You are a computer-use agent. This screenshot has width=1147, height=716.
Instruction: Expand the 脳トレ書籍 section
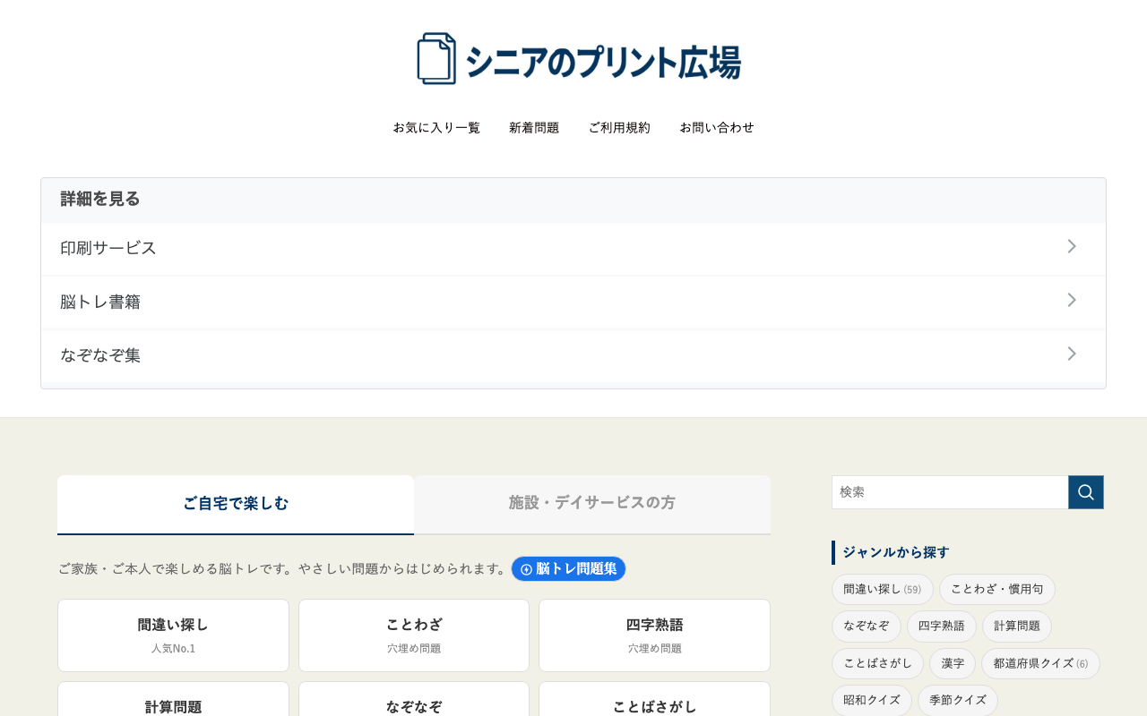[x=1071, y=301]
